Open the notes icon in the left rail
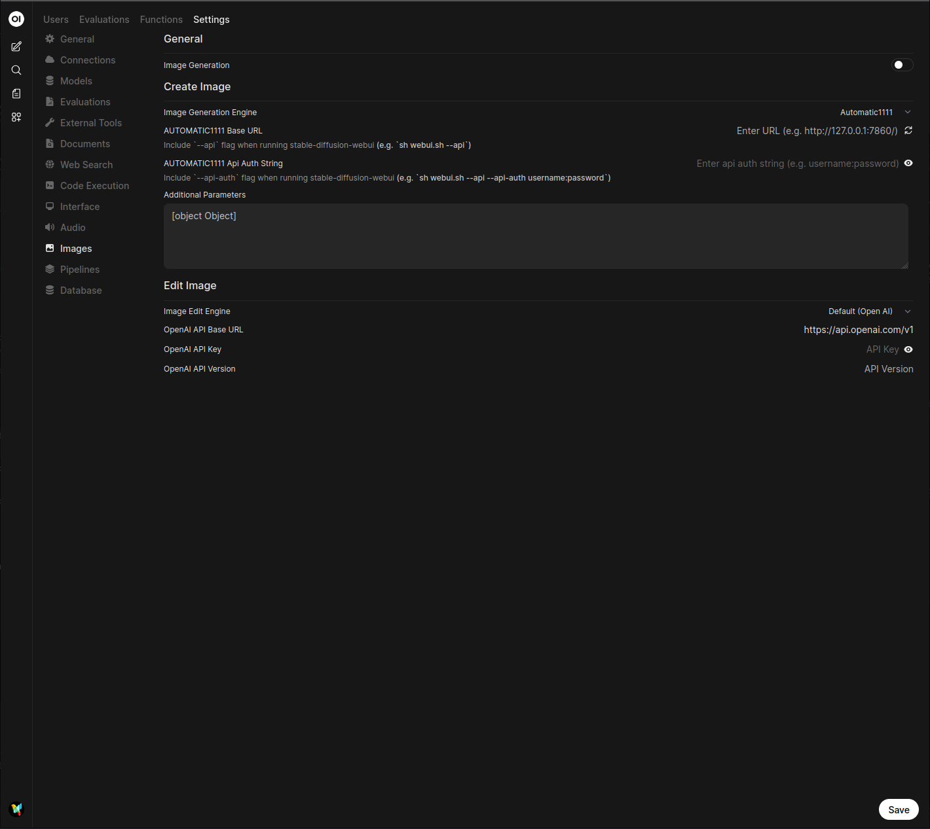The image size is (930, 829). pyautogui.click(x=16, y=94)
